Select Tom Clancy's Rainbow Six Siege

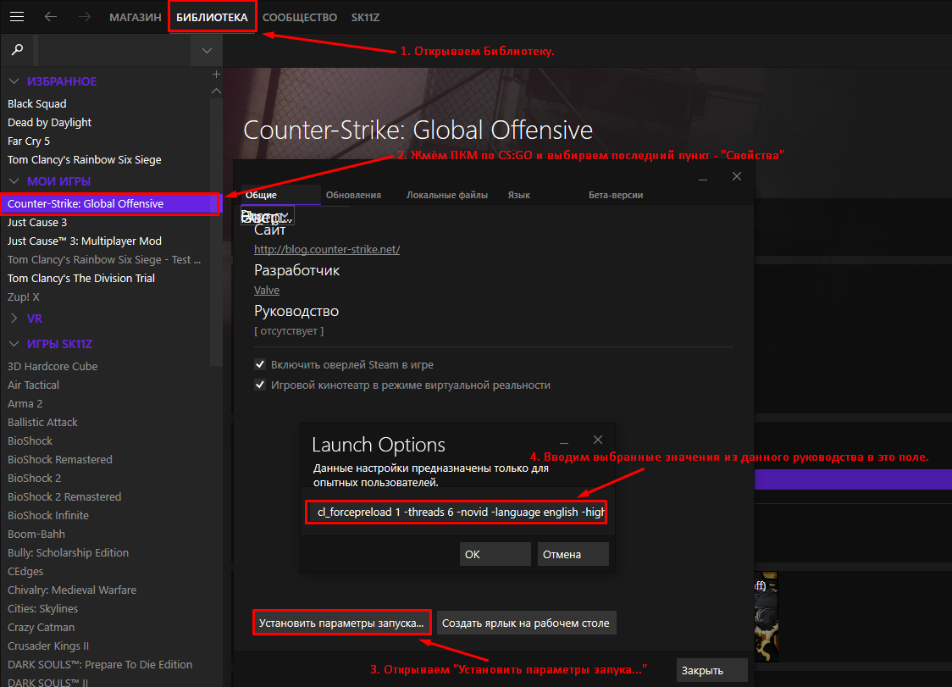85,160
